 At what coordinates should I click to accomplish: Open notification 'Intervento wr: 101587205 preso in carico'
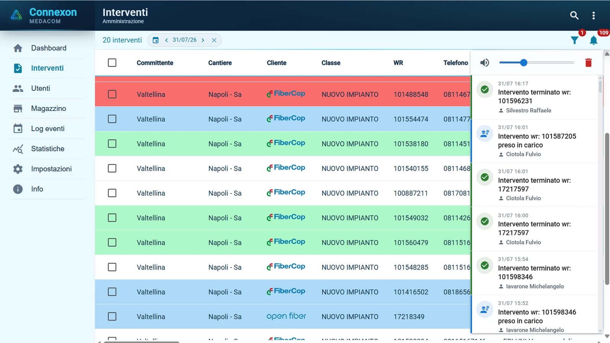pos(535,141)
